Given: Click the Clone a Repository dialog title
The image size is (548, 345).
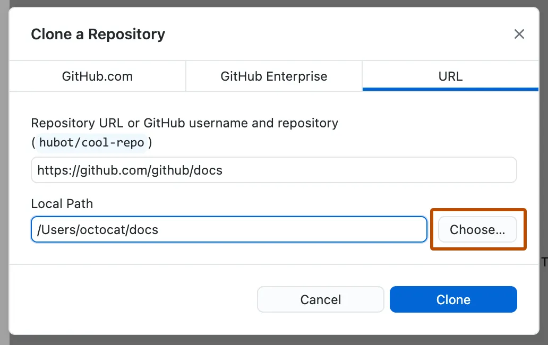Looking at the screenshot, I should (98, 34).
